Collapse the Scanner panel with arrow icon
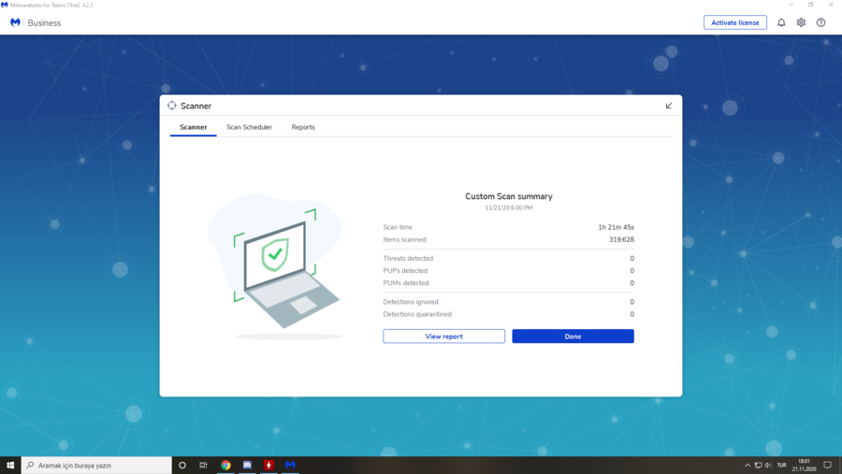Screen dimensions: 842x474 coord(669,106)
